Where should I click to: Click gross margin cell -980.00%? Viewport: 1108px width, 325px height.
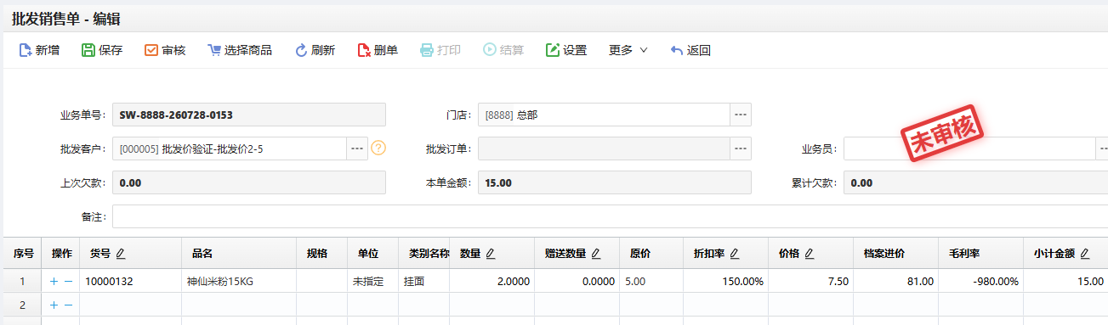coord(981,281)
